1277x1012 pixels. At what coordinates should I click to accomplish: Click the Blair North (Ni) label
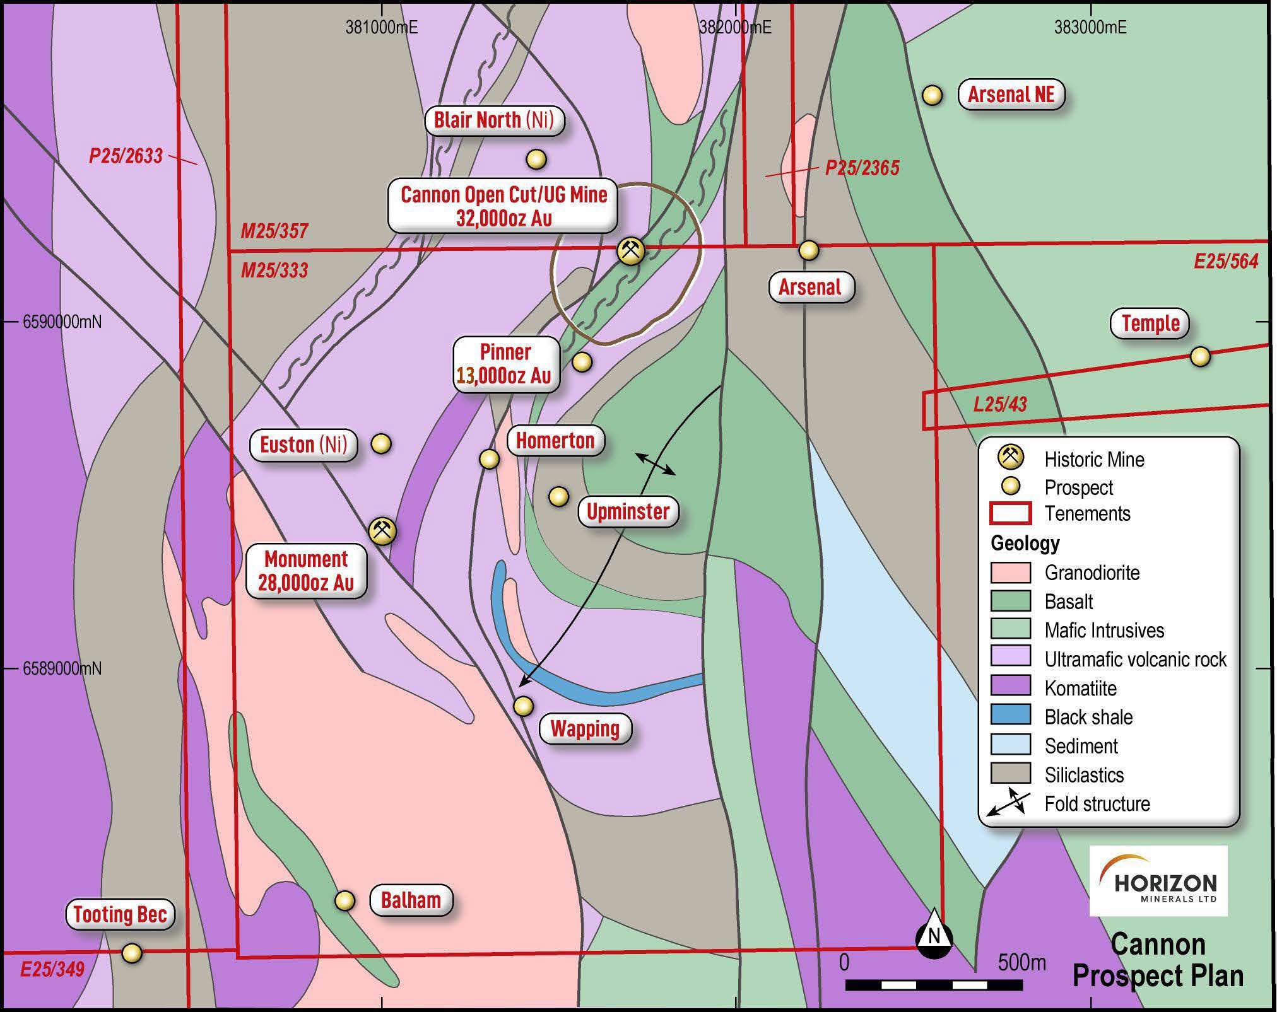[493, 120]
